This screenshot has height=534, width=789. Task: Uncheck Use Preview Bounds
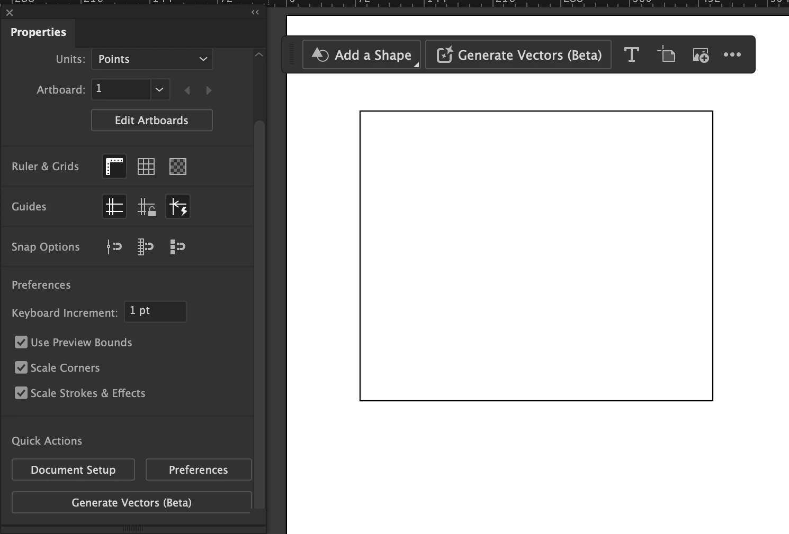(x=21, y=342)
